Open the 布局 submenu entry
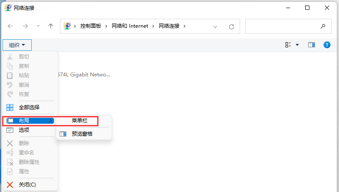This screenshot has height=192, width=339. 30,121
